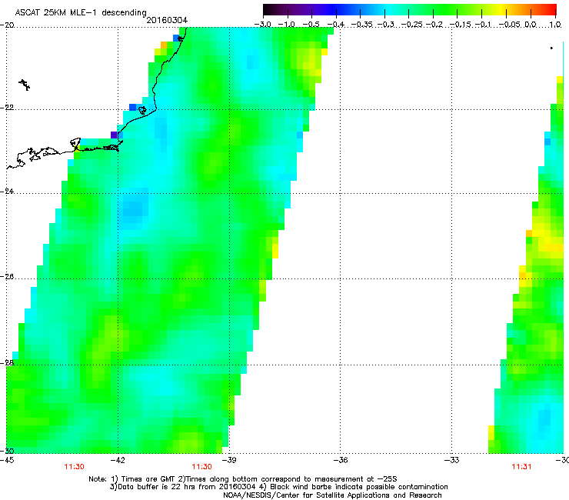
Task: Click the '-36' longitude axis label
Action: (x=341, y=460)
